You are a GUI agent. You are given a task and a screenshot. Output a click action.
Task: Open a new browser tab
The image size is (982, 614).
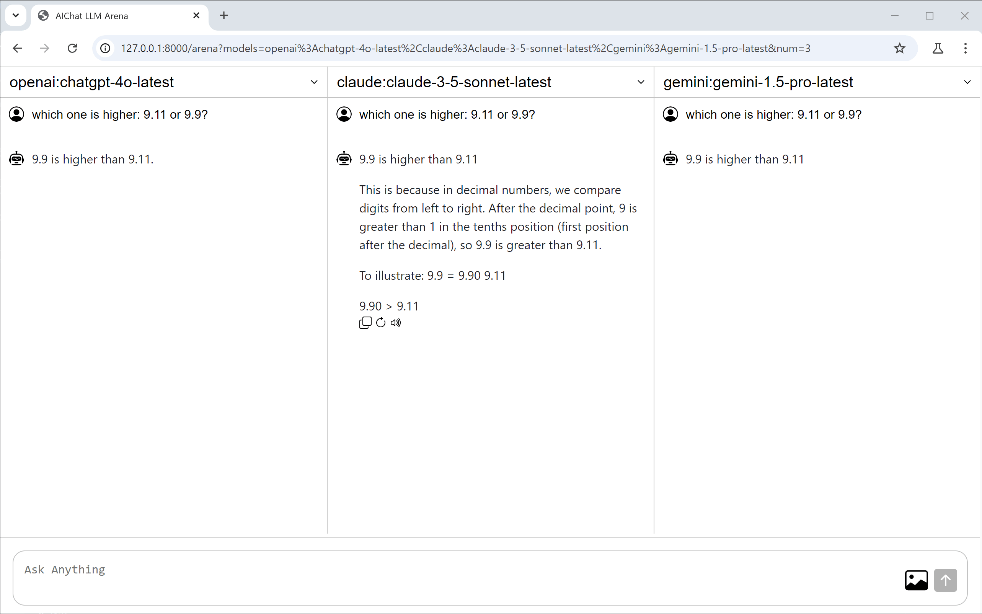(223, 15)
